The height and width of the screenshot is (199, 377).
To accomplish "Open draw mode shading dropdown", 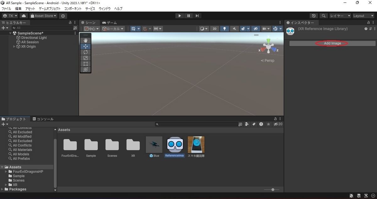I will click(x=204, y=29).
